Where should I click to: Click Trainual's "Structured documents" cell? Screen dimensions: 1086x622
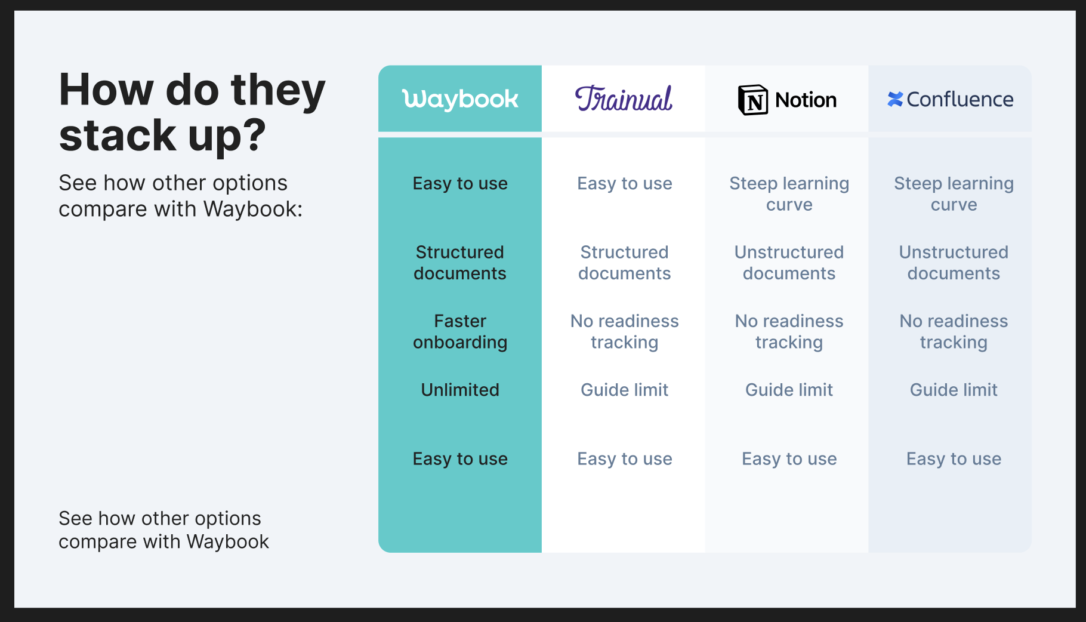624,263
